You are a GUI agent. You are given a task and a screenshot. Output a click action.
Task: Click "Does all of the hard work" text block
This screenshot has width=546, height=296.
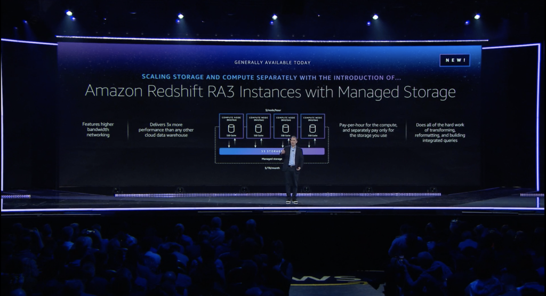(440, 132)
